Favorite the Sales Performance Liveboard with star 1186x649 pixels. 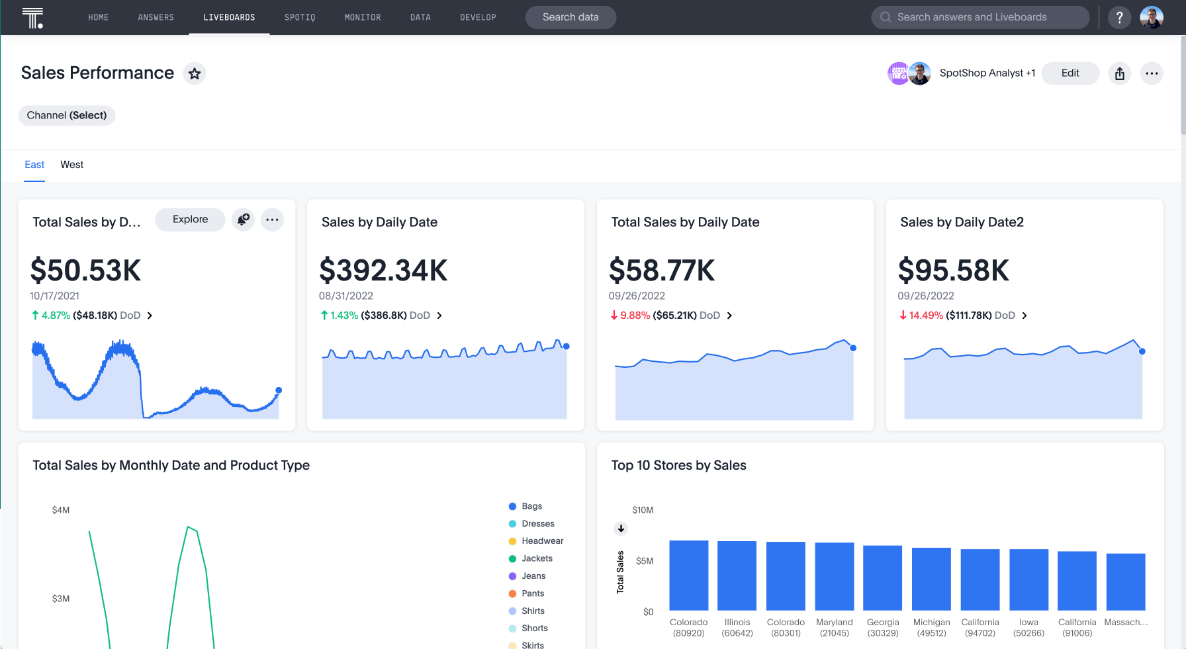pyautogui.click(x=195, y=73)
